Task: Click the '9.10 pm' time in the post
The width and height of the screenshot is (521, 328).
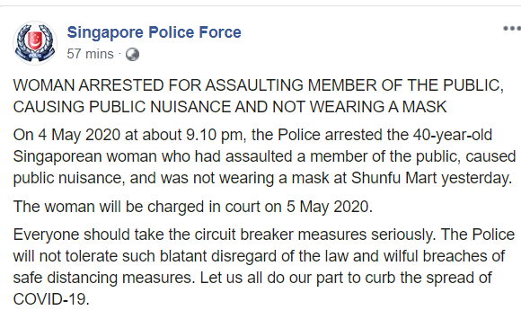Action: click(215, 136)
